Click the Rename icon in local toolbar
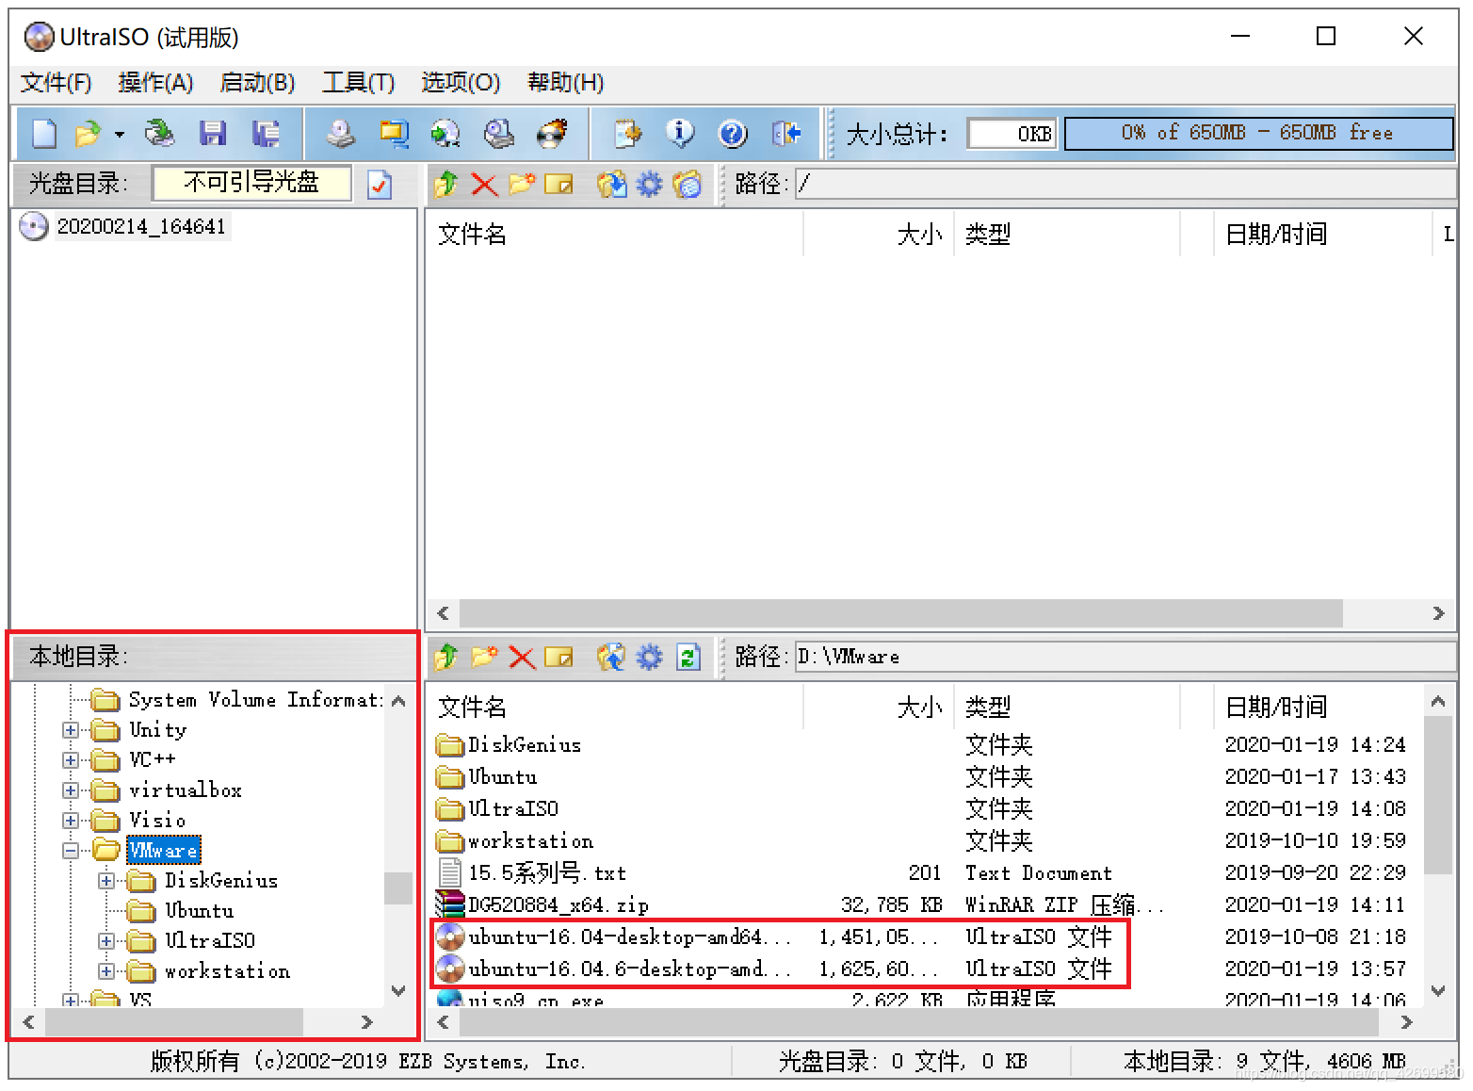1473x1091 pixels. 558,657
